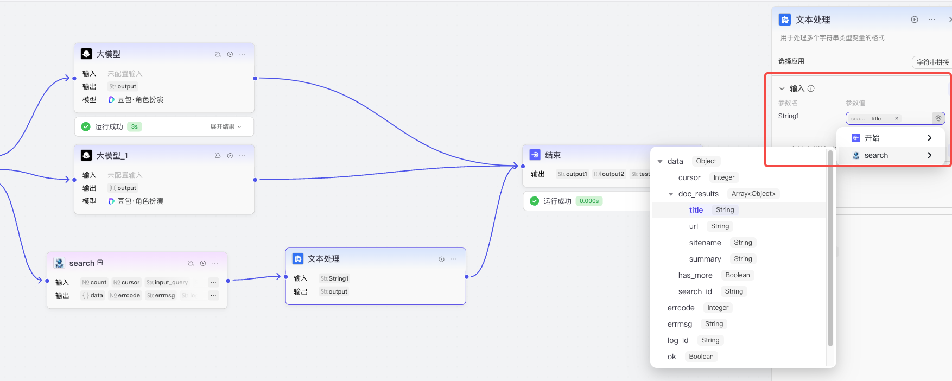Select the errmsg String variable
Screen dimensions: 952x381
(x=739, y=324)
